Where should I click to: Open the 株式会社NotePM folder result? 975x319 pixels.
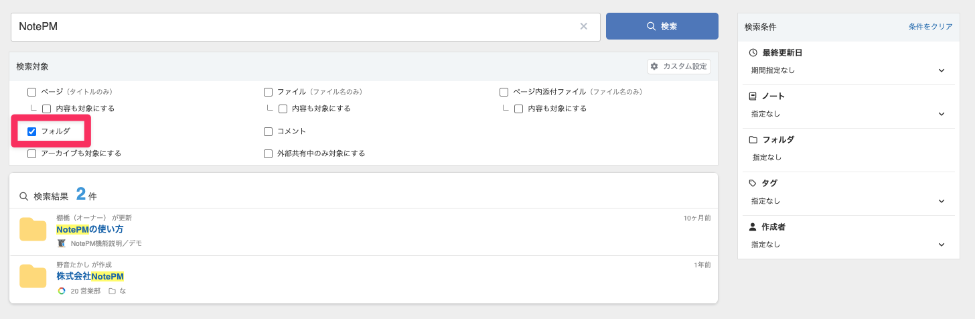point(90,276)
